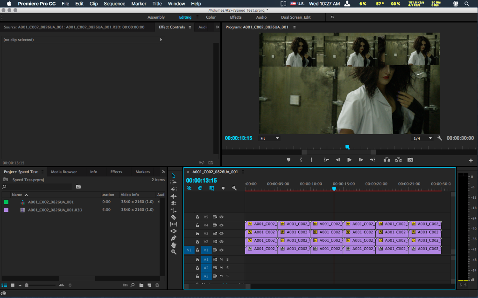Open timeline sequence panel menu

[x=243, y=172]
